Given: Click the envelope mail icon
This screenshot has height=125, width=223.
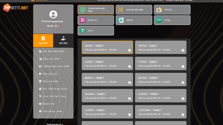Looking at the screenshot, I should [40, 74].
